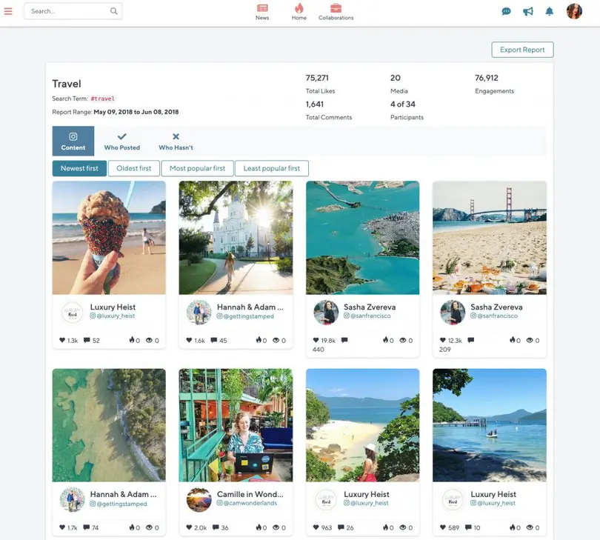Click the Export Report button
The width and height of the screenshot is (600, 540).
point(522,50)
